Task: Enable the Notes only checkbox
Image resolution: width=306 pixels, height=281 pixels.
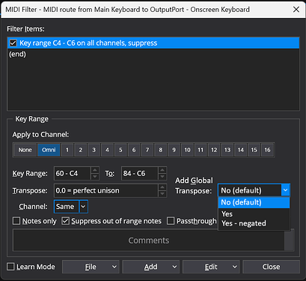Action: (x=16, y=221)
